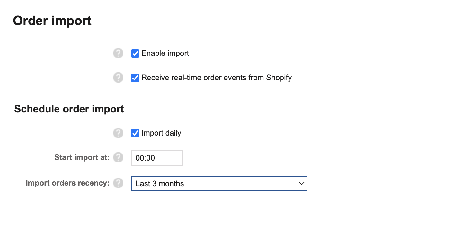The height and width of the screenshot is (225, 455).
Task: Disable Receive real-time order events checkbox
Action: 135,78
